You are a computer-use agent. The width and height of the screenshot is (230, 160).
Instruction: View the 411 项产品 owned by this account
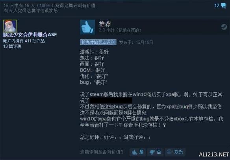coord(24,41)
